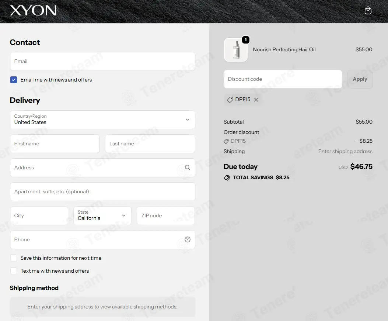Click the DPF15 tag icon under Order discount
This screenshot has height=321, width=388.
point(226,141)
